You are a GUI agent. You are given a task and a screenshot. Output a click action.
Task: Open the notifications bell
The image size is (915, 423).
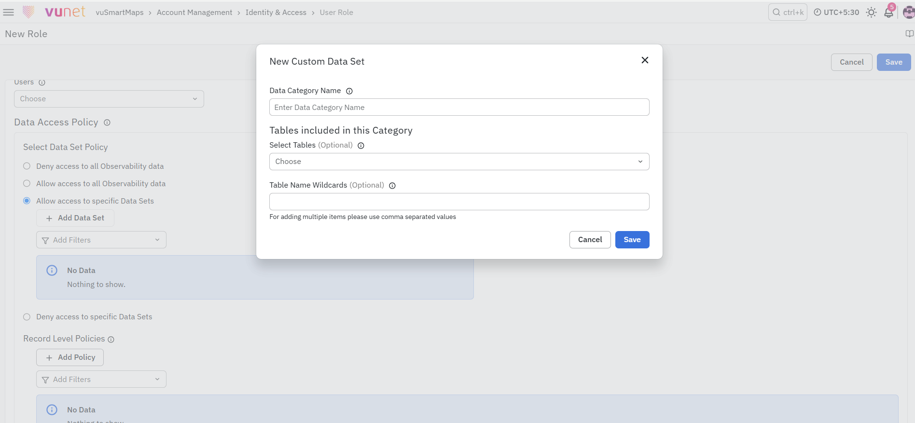coord(888,12)
